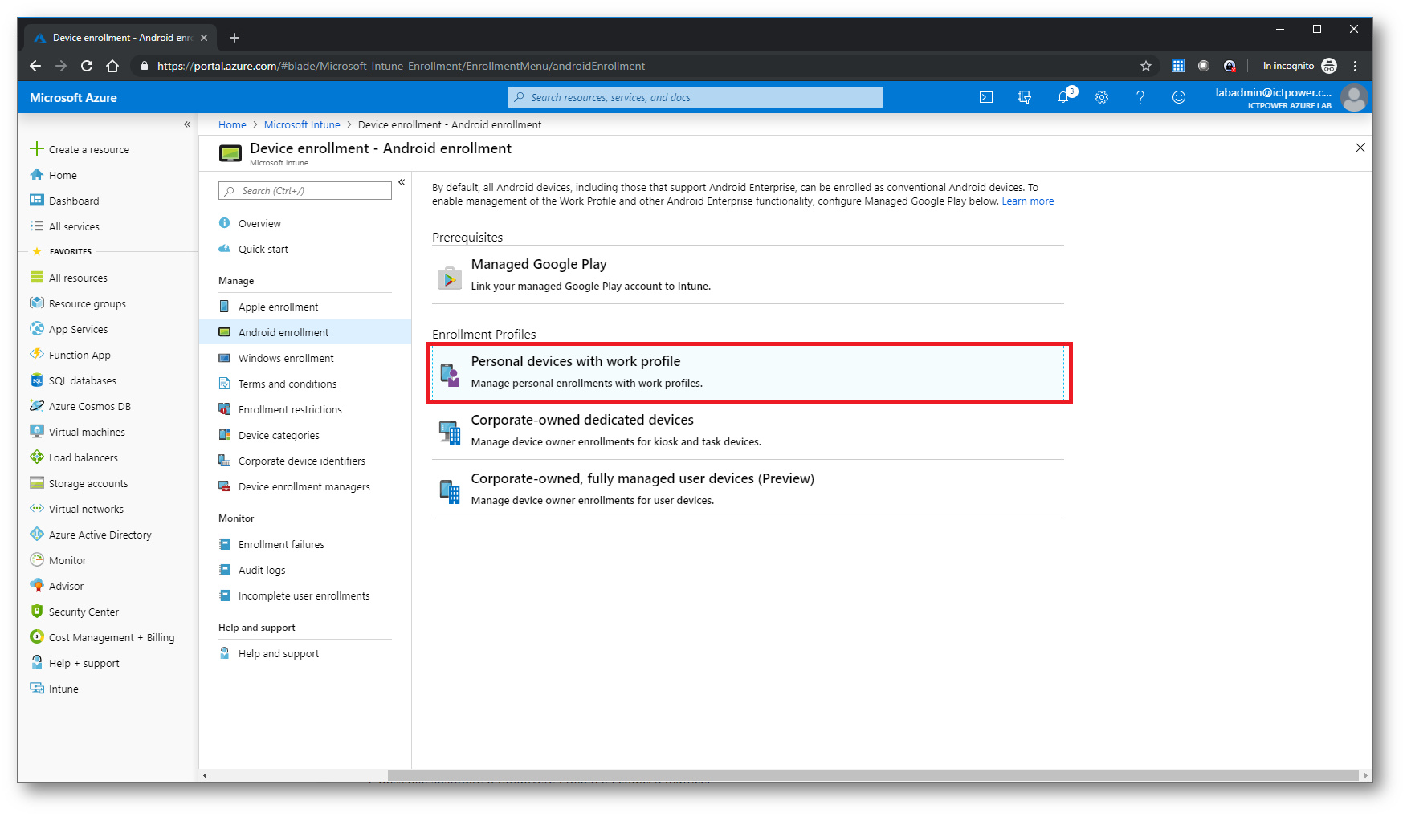Click the Microsoft Azure logo text
This screenshot has width=1407, height=817.
coord(73,97)
